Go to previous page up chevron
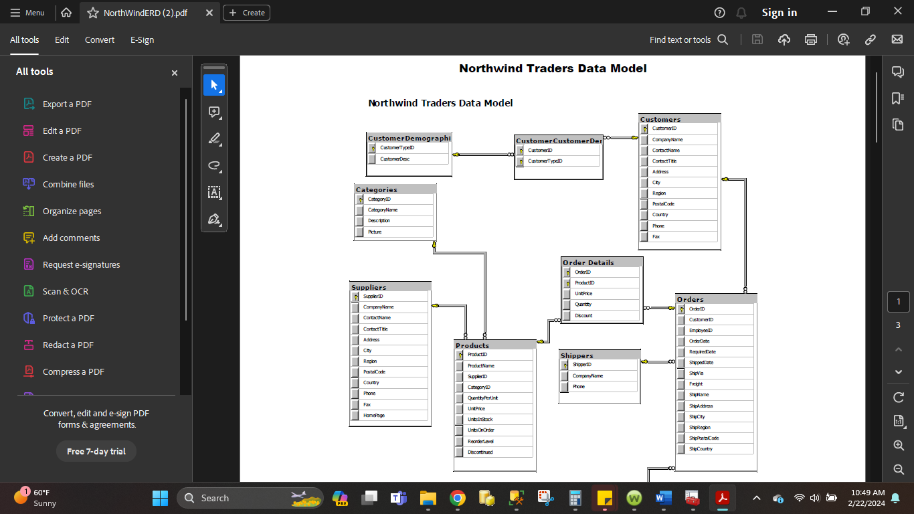The height and width of the screenshot is (514, 914). (899, 349)
